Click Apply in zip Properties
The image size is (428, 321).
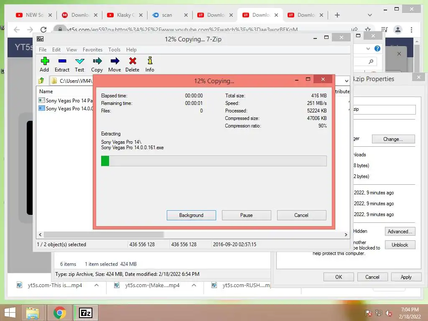coord(406,277)
